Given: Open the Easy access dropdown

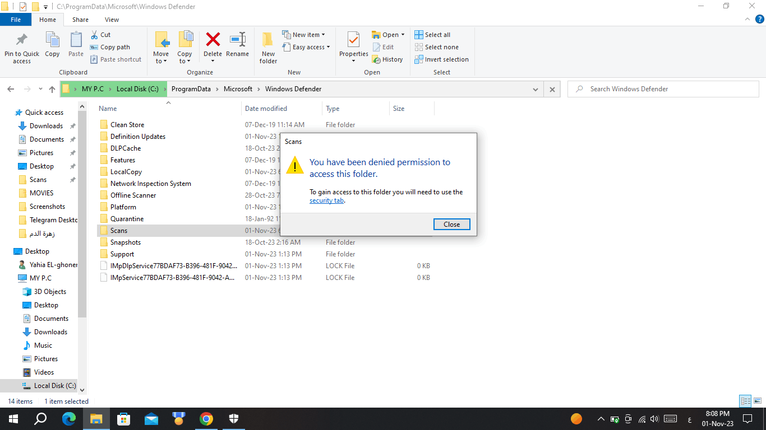Looking at the screenshot, I should (306, 47).
